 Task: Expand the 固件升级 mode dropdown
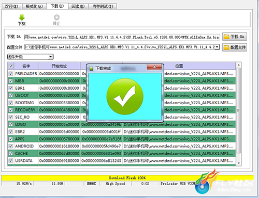coord(50,57)
